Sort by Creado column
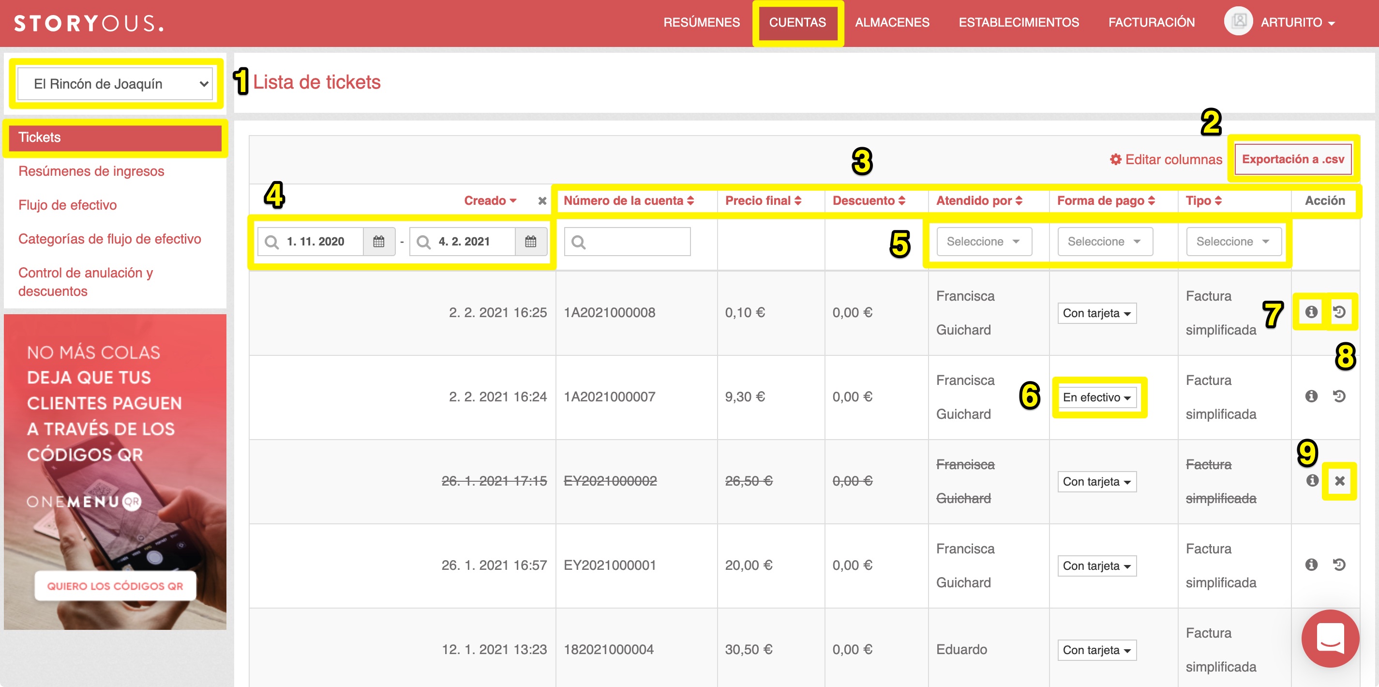The height and width of the screenshot is (687, 1379). pos(490,201)
